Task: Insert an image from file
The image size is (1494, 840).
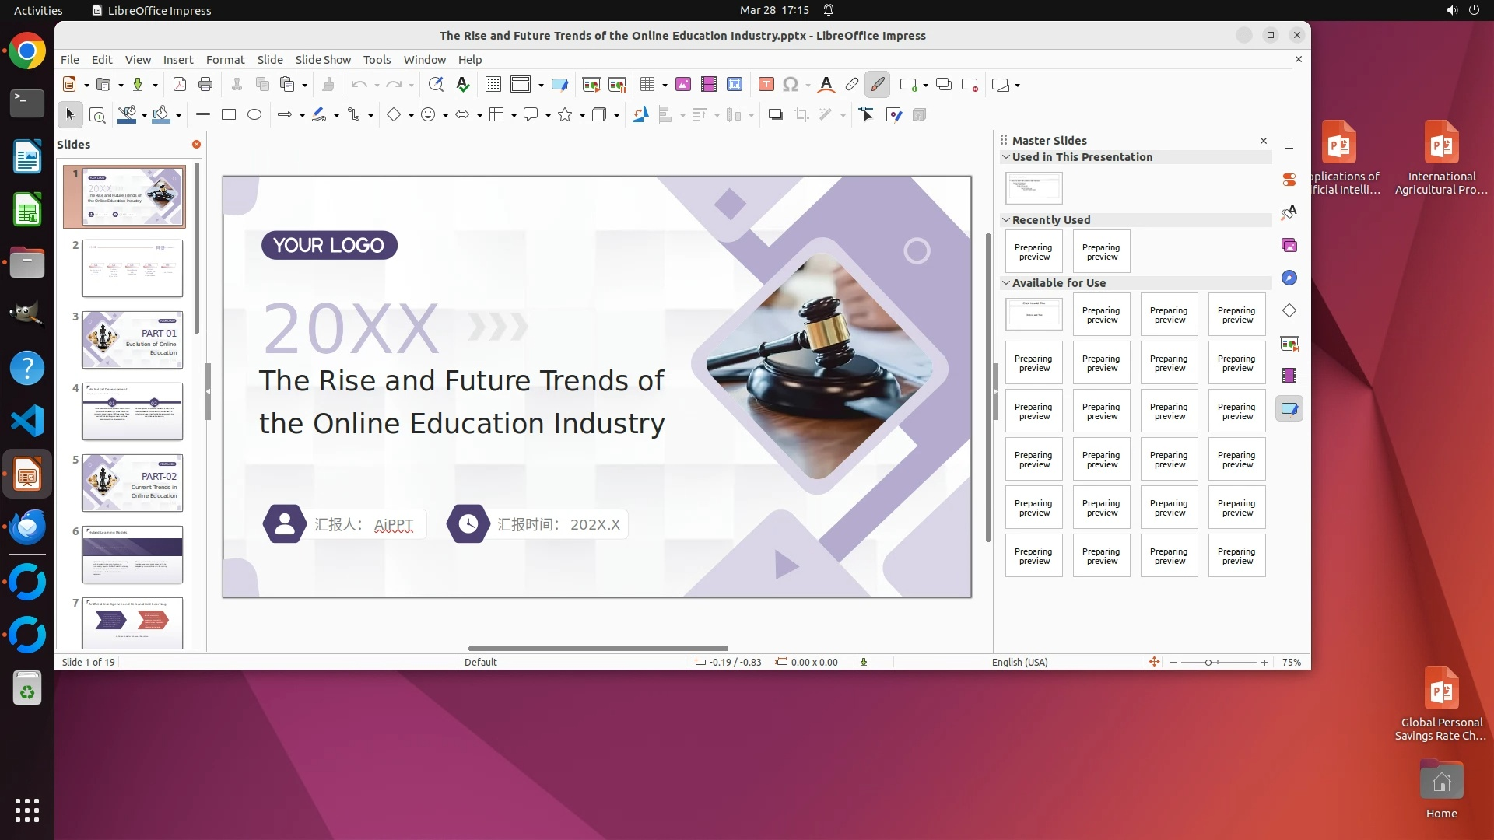Action: (x=682, y=85)
